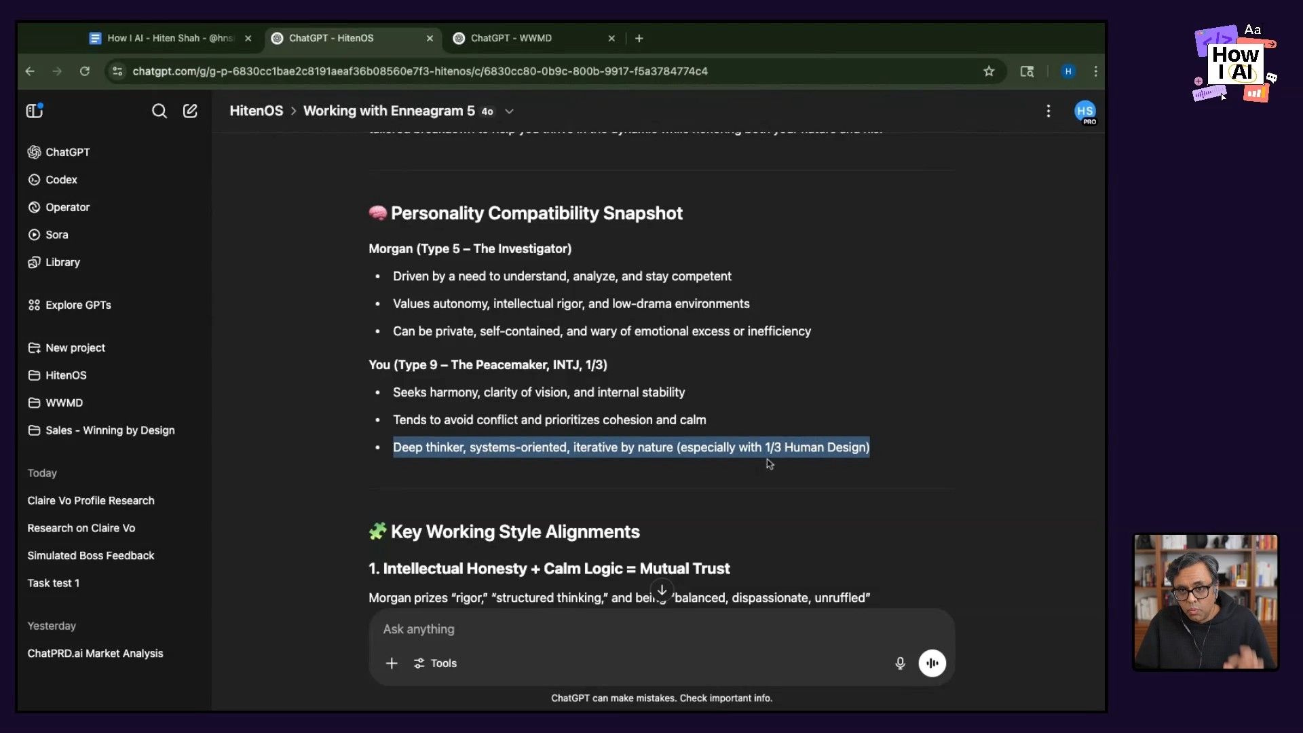
Task: View site information icon in address bar
Action: click(117, 71)
